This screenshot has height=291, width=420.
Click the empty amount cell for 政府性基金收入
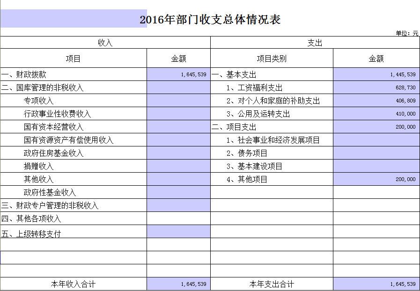pos(178,192)
